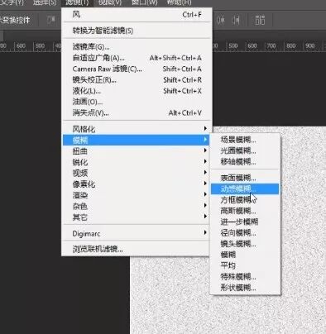Choose 场景模糊... in blur submenu
The image size is (326, 334).
[x=245, y=140]
